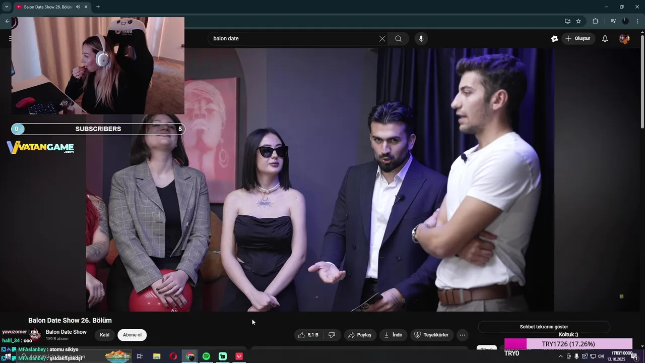Click Sohbet tekrarını göster
This screenshot has width=645, height=363.
[544, 327]
